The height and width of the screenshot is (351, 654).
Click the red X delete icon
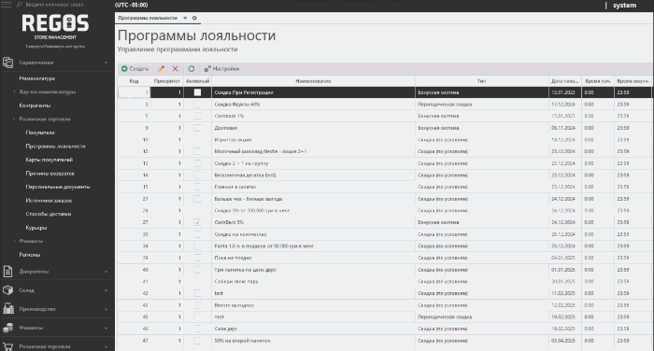[x=176, y=69]
